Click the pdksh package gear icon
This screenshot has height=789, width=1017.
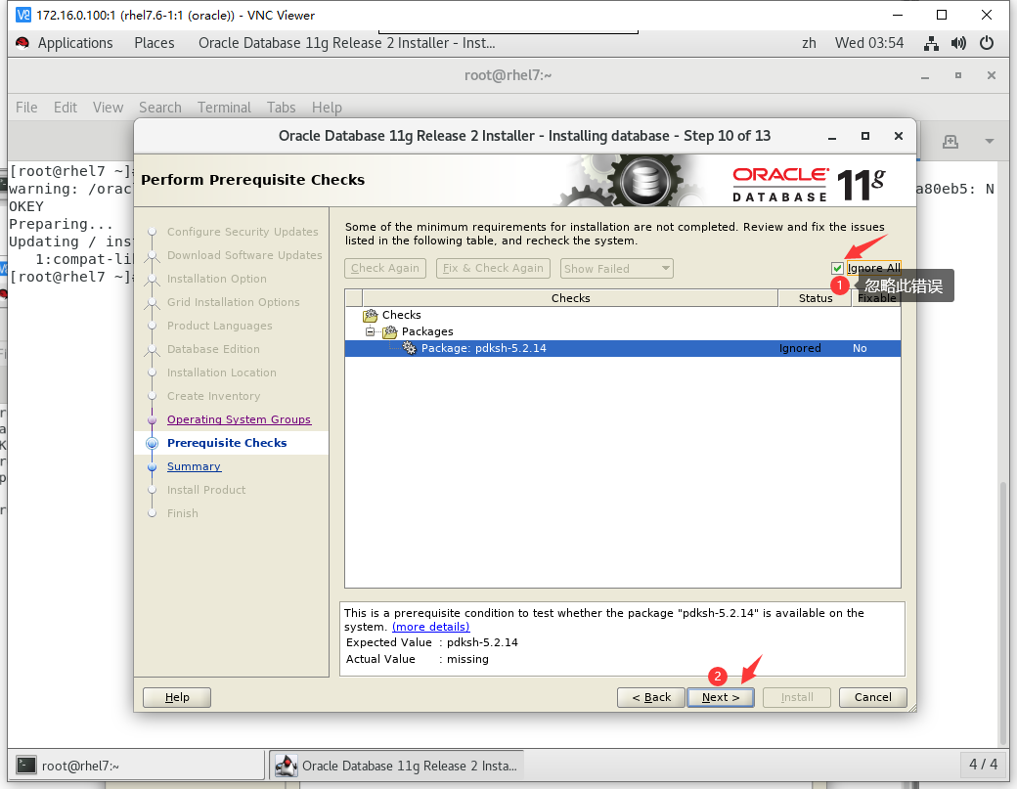(x=410, y=348)
